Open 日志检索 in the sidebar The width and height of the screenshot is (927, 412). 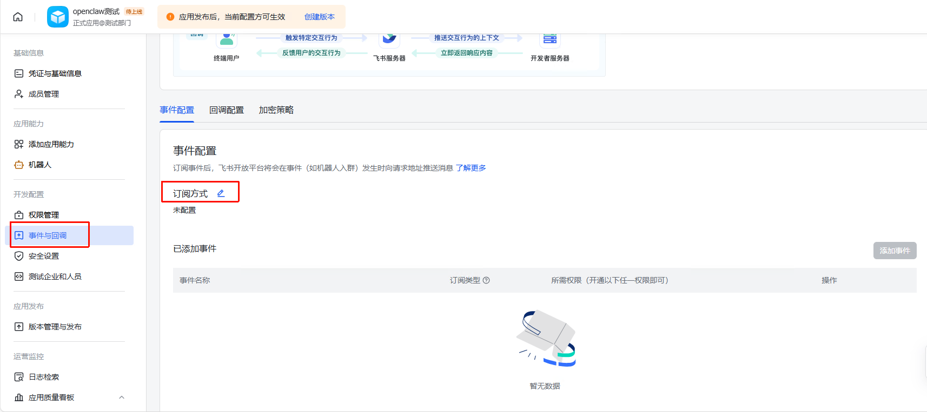tap(43, 377)
